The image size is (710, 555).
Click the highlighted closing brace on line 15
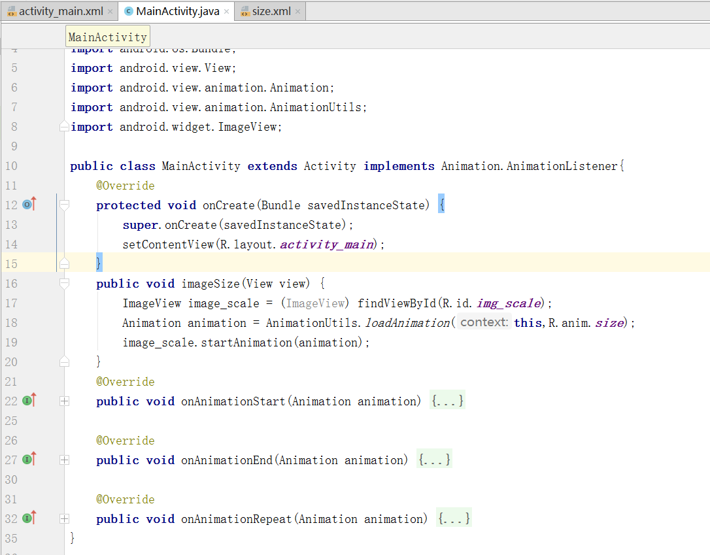[x=99, y=263]
